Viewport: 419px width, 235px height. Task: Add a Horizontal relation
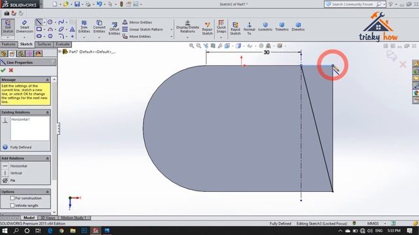(x=18, y=166)
